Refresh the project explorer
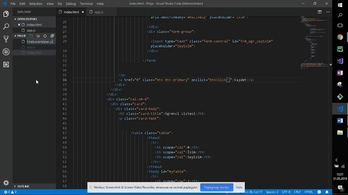Image resolution: width=348 pixels, height=195 pixels. 45,36
